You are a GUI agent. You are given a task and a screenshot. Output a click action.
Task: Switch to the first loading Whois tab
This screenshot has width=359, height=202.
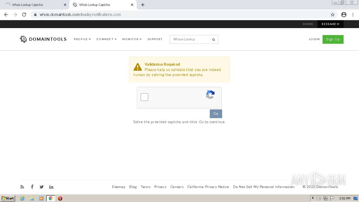coord(35,5)
